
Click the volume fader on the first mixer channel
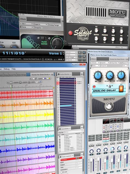coord(91,160)
